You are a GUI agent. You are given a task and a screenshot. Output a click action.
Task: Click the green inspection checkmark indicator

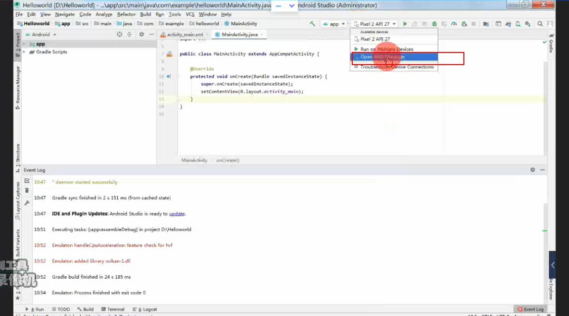click(544, 42)
